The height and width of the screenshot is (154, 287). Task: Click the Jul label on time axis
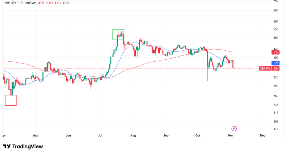click(100, 136)
